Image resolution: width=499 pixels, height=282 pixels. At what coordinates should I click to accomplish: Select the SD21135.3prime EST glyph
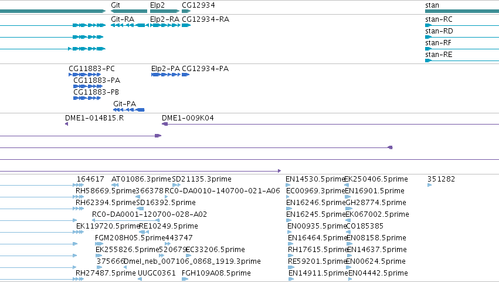pos(176,185)
